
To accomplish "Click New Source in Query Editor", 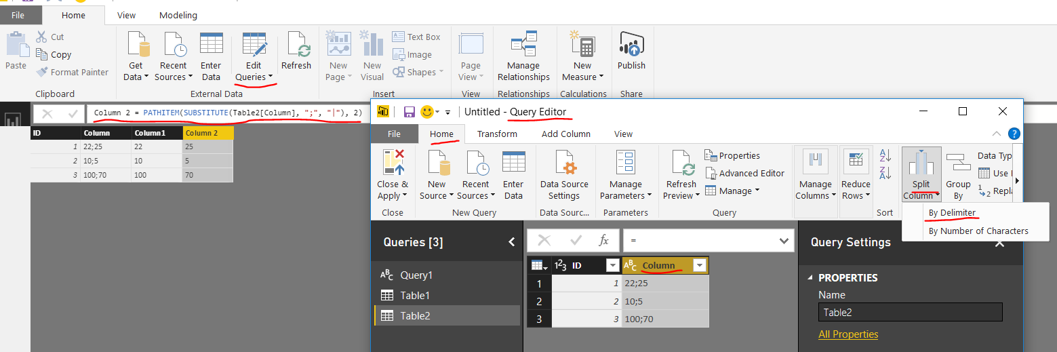I will click(x=437, y=175).
